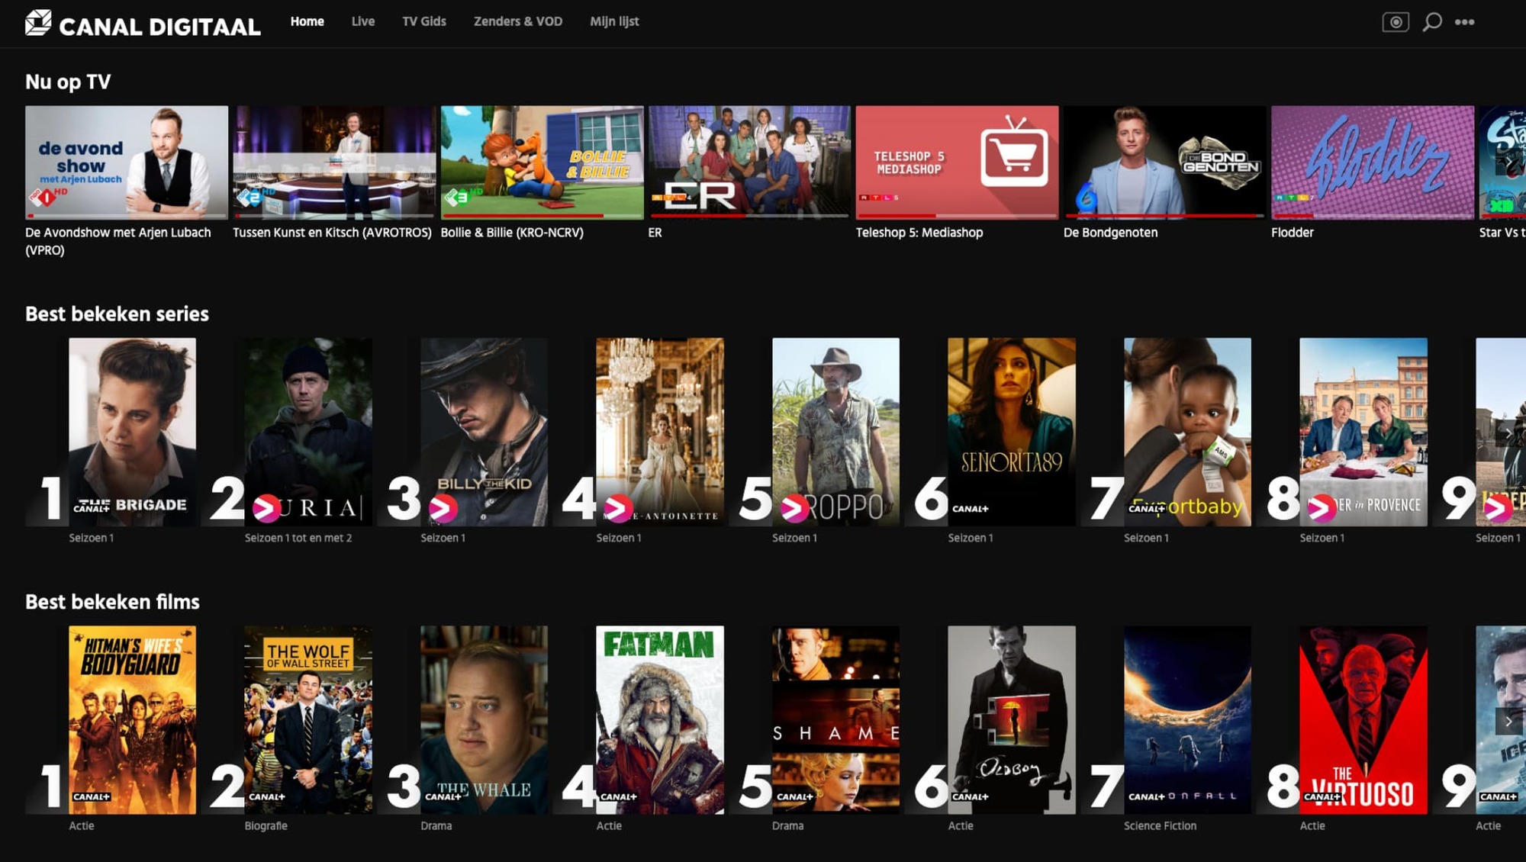Screen dimensions: 1526x862
Task: Open the Fatman film poster
Action: (x=660, y=720)
